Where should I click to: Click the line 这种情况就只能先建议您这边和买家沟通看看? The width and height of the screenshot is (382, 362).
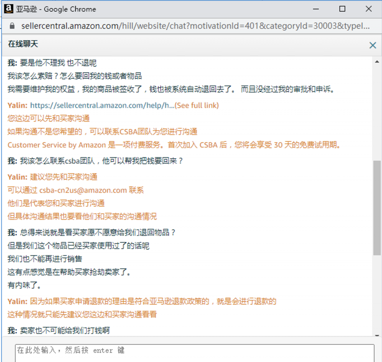82,315
